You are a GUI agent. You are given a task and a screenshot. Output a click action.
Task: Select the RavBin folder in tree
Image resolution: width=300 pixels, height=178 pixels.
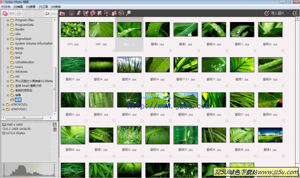20,29
